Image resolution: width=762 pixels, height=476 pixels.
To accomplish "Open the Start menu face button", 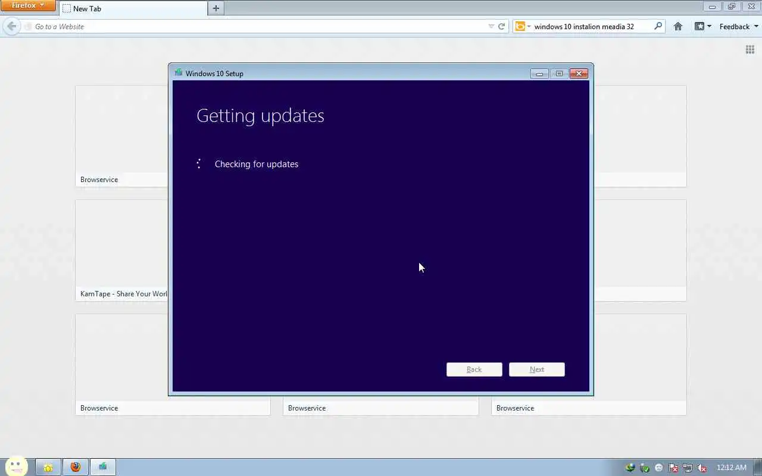I will pyautogui.click(x=15, y=467).
